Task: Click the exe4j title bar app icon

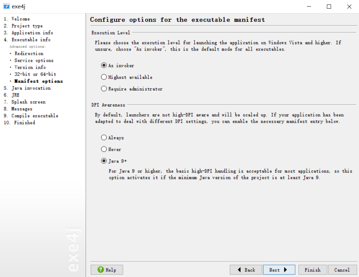Action: [7, 7]
